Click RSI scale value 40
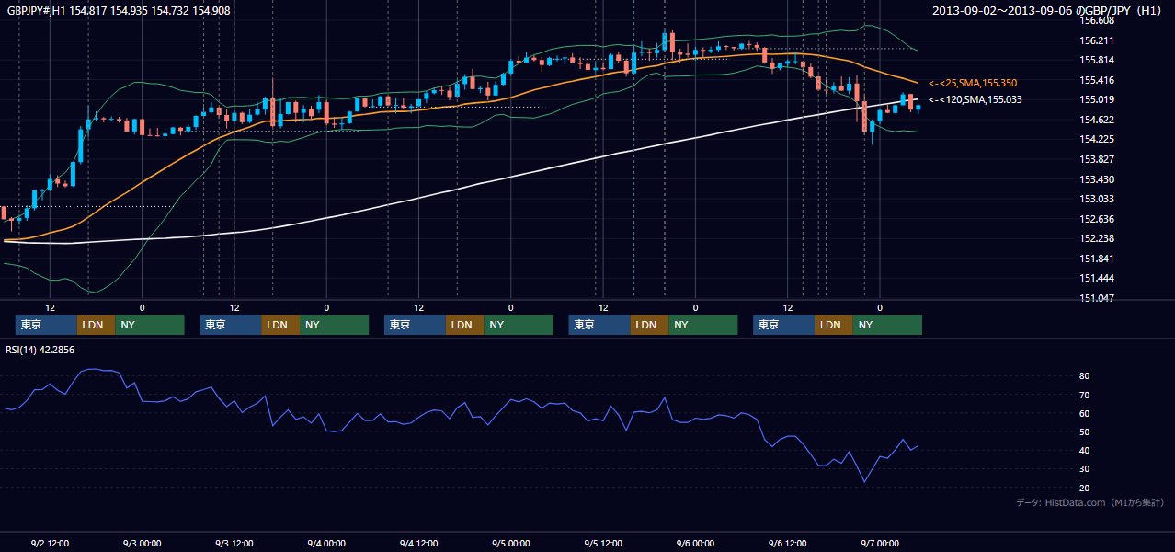 click(1085, 450)
